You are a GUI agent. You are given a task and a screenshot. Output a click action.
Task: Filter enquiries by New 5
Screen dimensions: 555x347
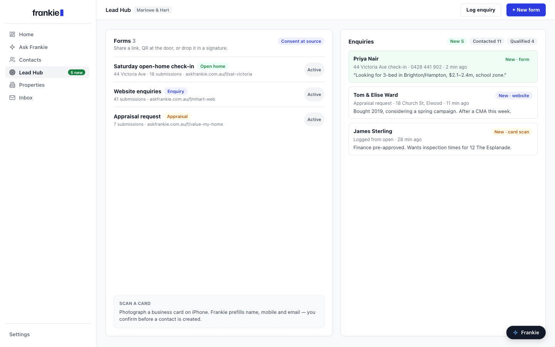click(x=457, y=41)
